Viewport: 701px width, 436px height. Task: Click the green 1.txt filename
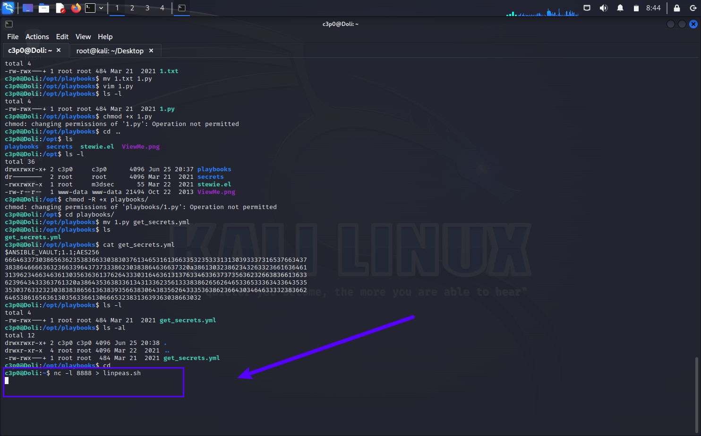pos(169,71)
